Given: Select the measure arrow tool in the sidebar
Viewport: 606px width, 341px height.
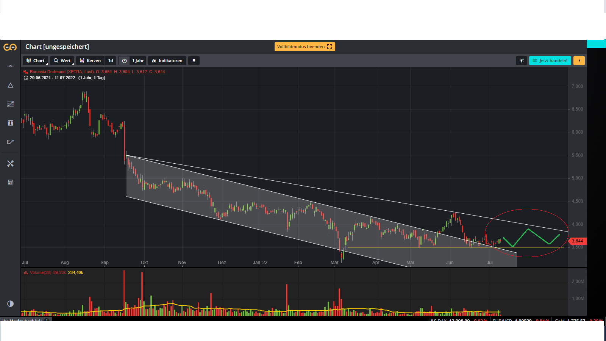Looking at the screenshot, I should pyautogui.click(x=11, y=142).
